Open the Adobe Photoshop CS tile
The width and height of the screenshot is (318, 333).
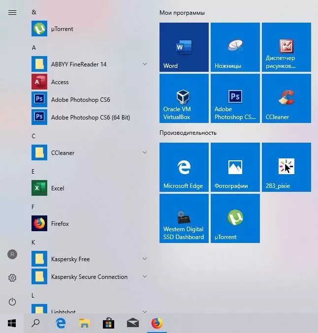[235, 98]
